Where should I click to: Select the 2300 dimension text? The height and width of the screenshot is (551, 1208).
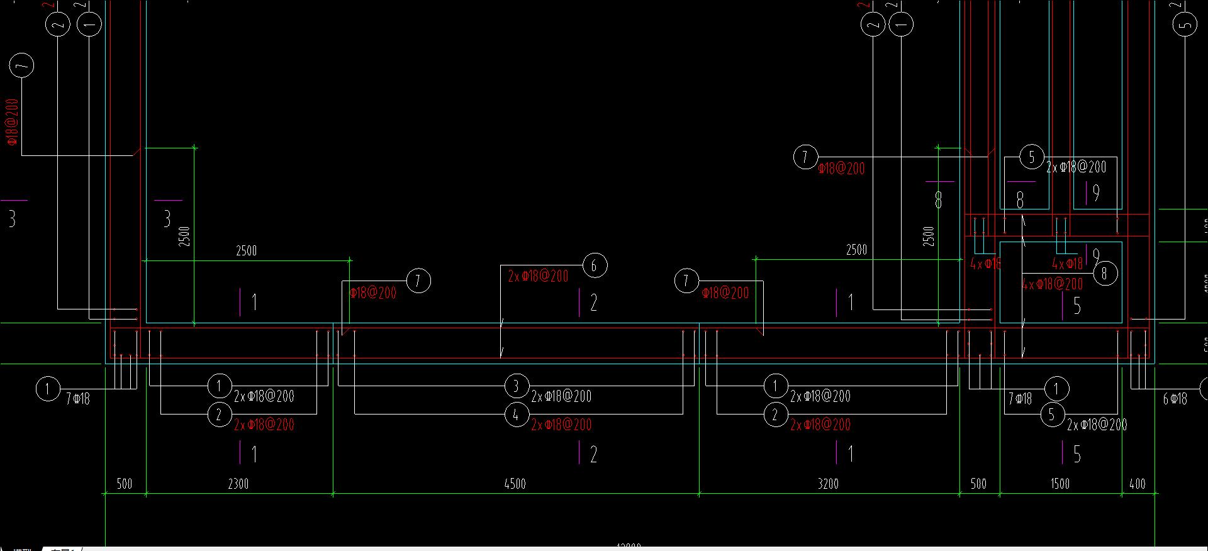click(x=238, y=484)
